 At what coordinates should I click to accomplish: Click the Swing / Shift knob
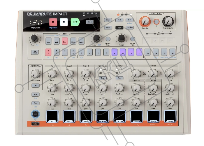[96, 38]
